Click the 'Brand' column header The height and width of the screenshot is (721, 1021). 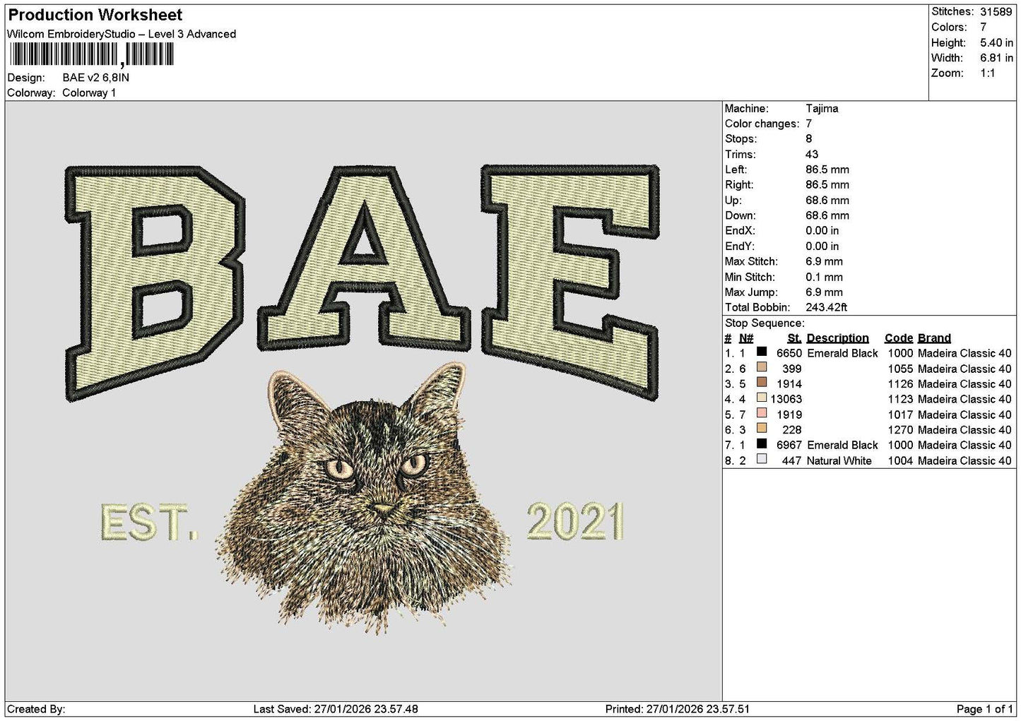tap(934, 338)
